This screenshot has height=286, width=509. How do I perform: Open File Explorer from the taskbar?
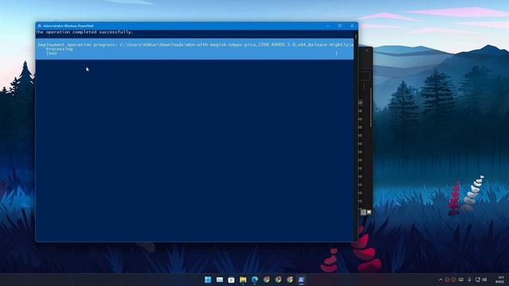coord(243,280)
